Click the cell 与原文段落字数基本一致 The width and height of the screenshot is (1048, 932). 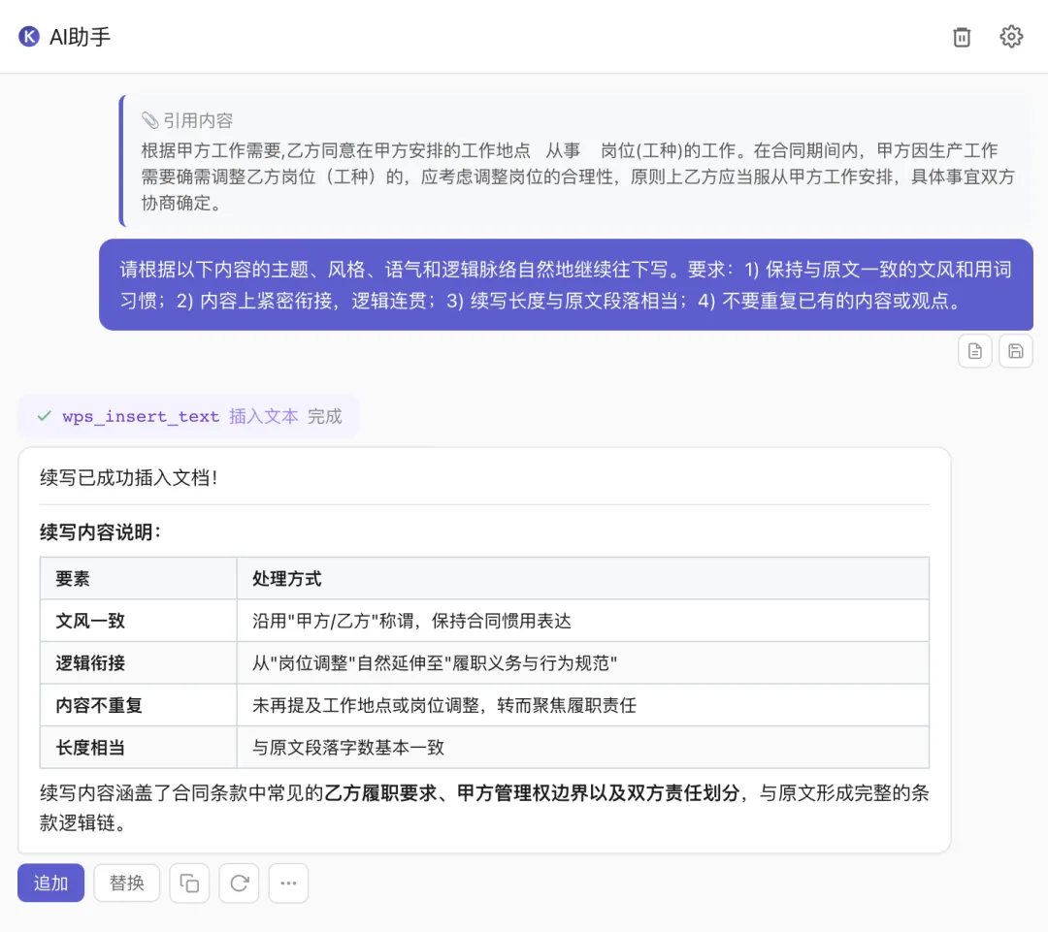583,747
